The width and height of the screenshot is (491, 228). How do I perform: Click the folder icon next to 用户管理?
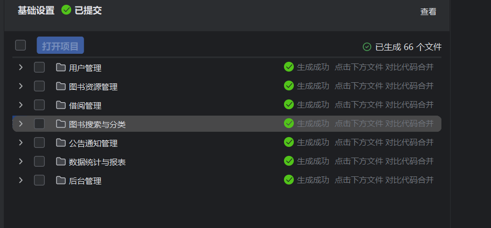(x=60, y=68)
